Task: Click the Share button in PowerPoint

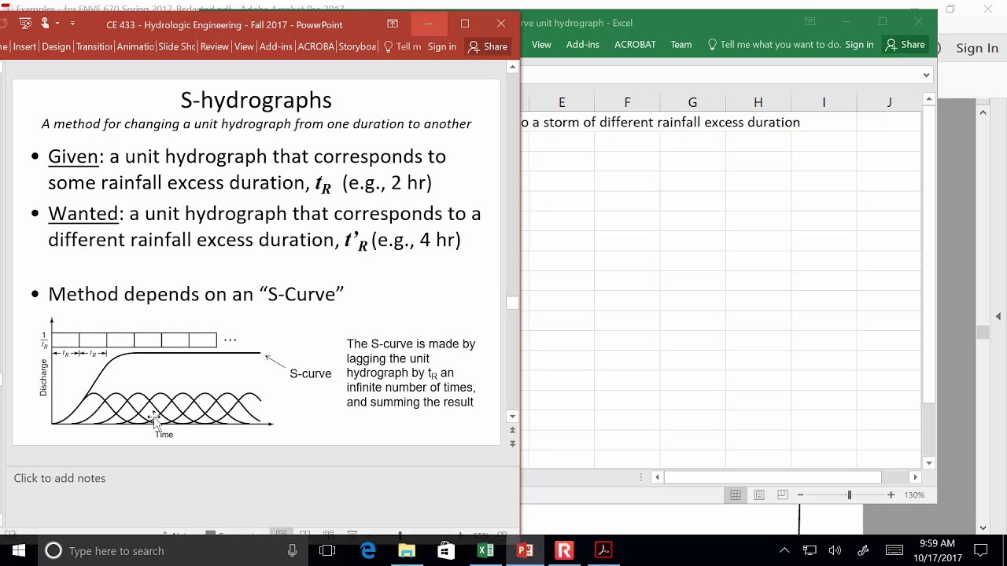Action: point(488,46)
